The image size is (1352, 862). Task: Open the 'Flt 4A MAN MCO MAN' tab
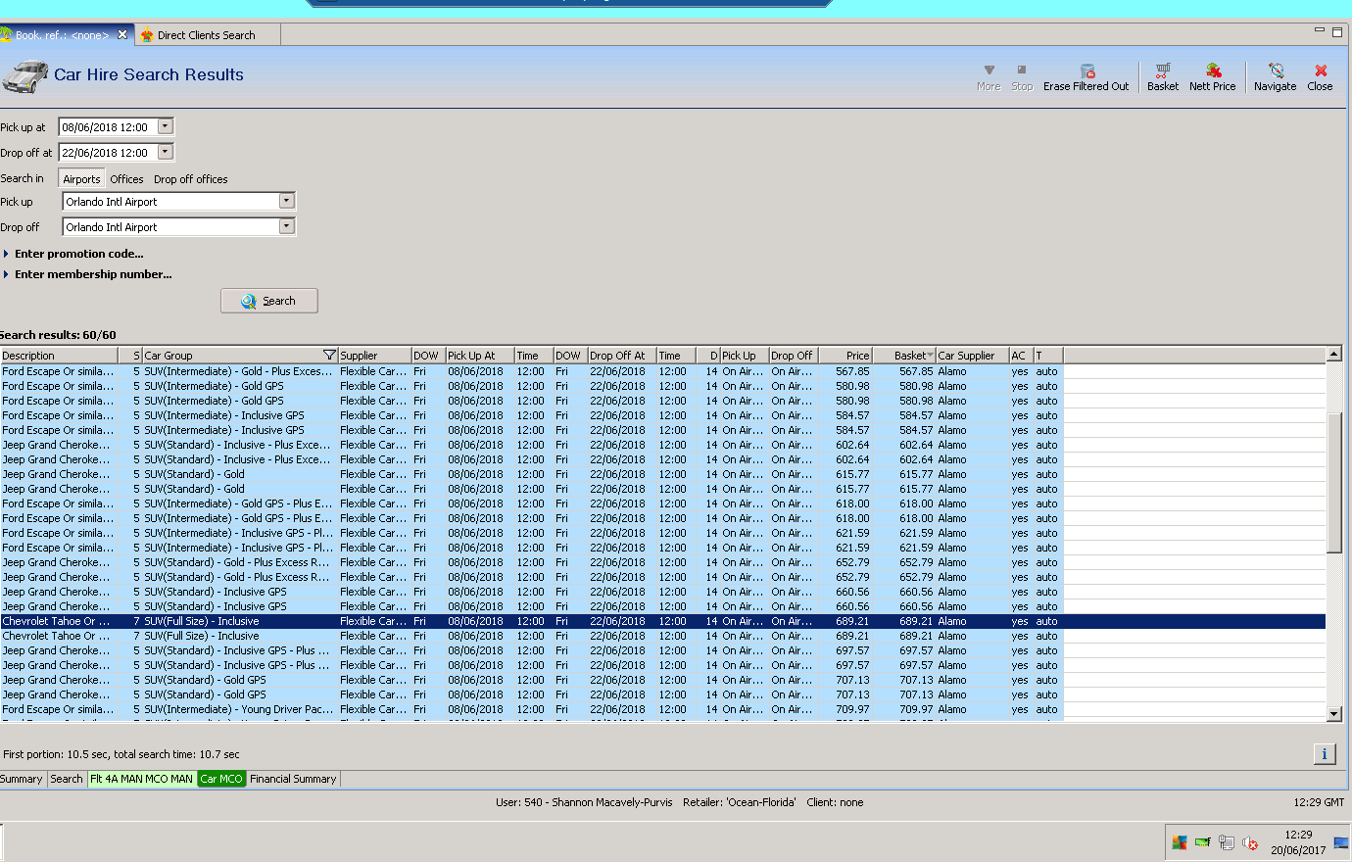[141, 779]
